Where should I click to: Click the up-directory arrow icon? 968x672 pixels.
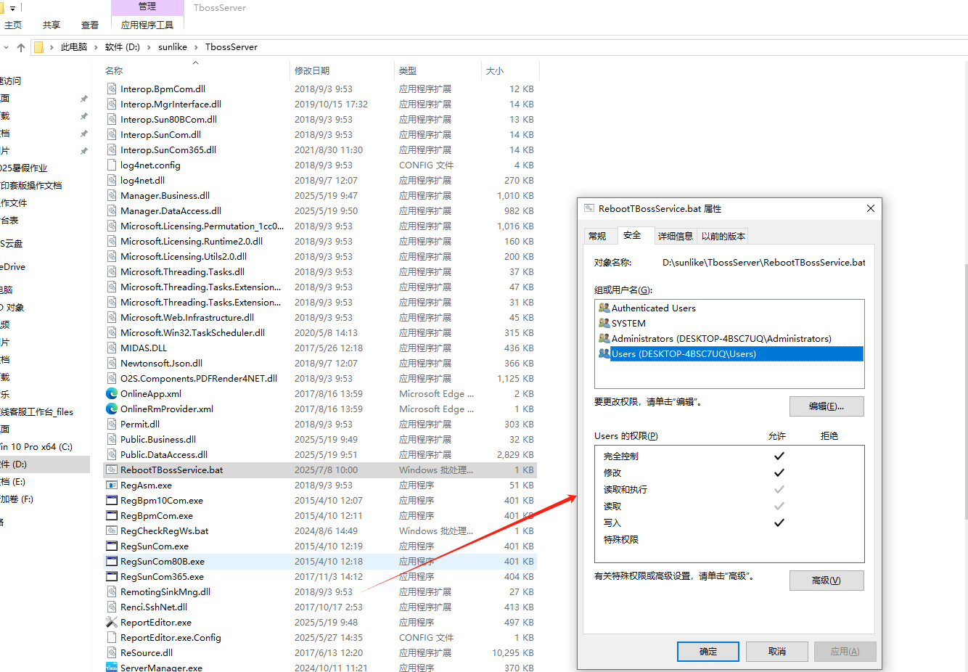coord(21,47)
